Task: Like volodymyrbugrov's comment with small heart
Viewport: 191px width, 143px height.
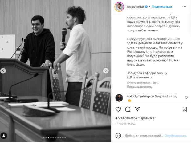Action: pos(186,97)
